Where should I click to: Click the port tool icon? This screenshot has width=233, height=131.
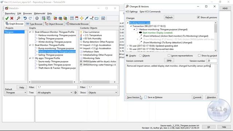point(91,18)
